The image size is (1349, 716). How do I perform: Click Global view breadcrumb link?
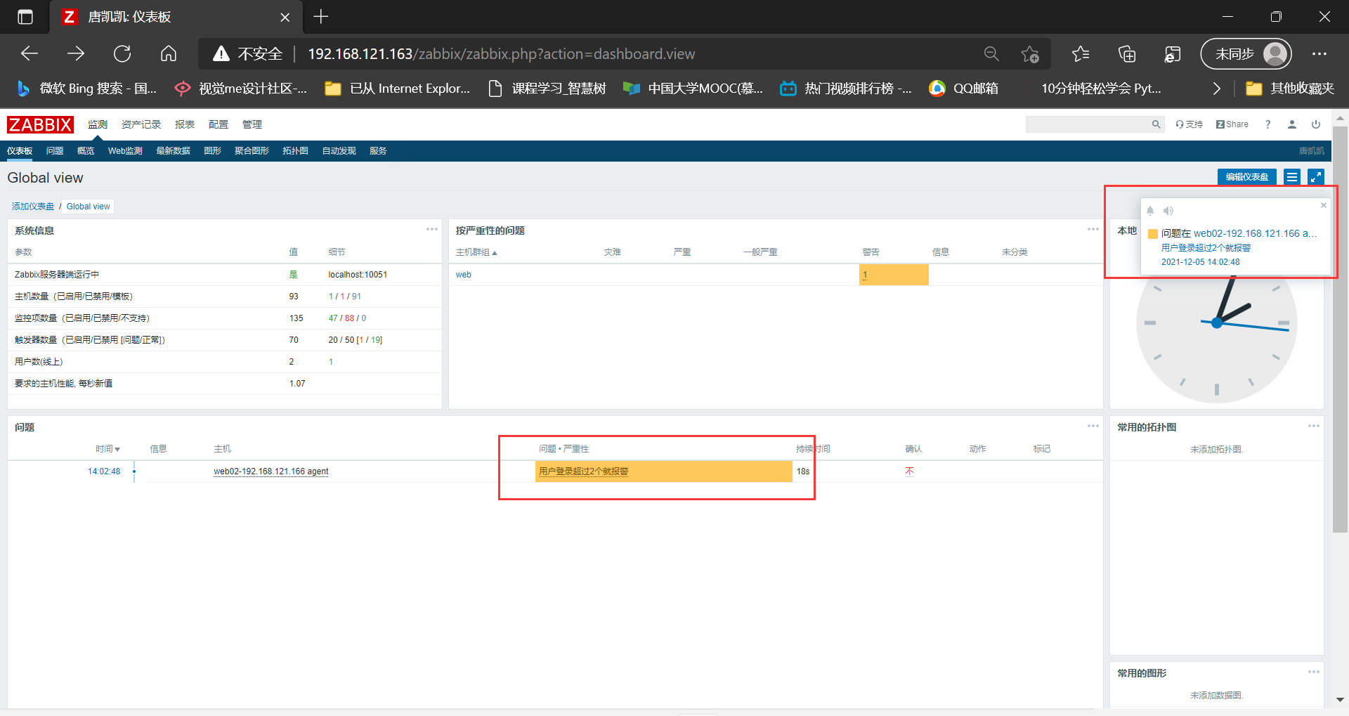(89, 207)
